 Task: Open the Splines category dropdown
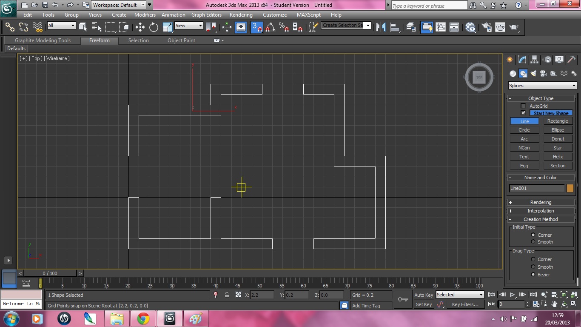542,86
